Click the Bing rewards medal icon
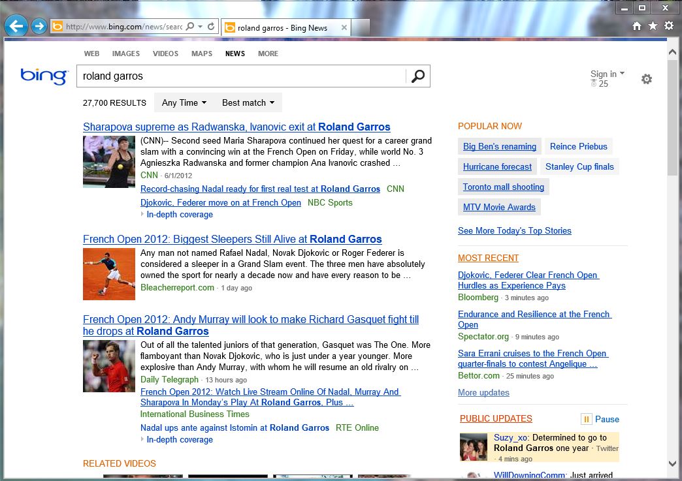The height and width of the screenshot is (481, 682). (x=594, y=84)
